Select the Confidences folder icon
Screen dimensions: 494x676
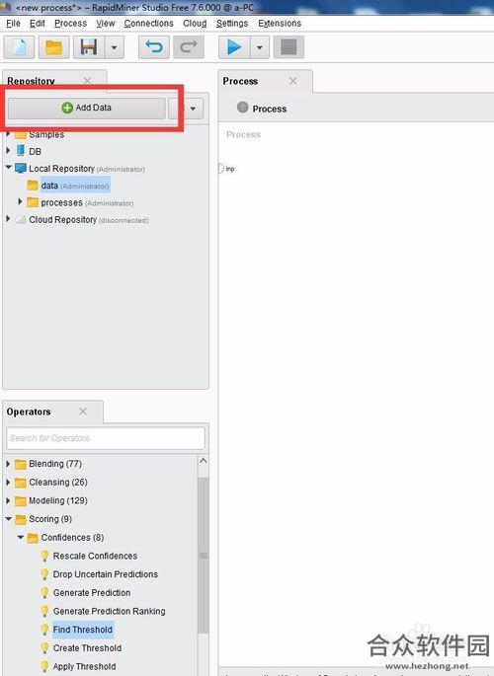33,538
